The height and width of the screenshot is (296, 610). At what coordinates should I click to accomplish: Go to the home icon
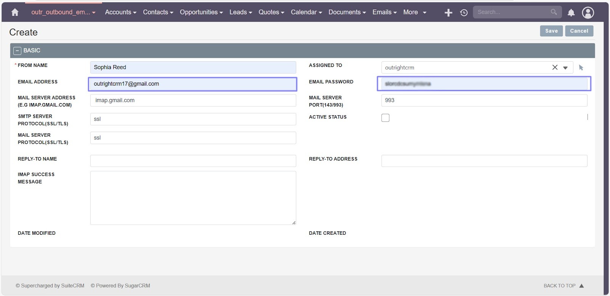coord(15,13)
